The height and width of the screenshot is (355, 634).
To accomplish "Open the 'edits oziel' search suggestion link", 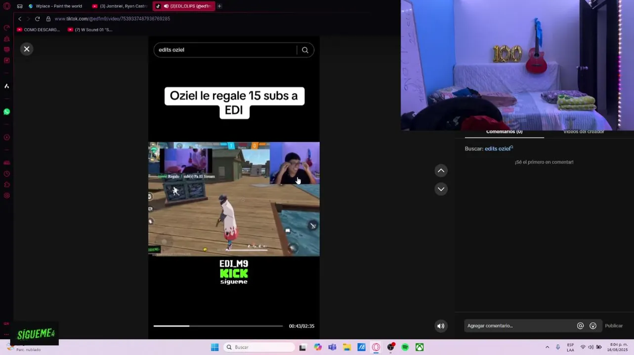I will pyautogui.click(x=499, y=148).
